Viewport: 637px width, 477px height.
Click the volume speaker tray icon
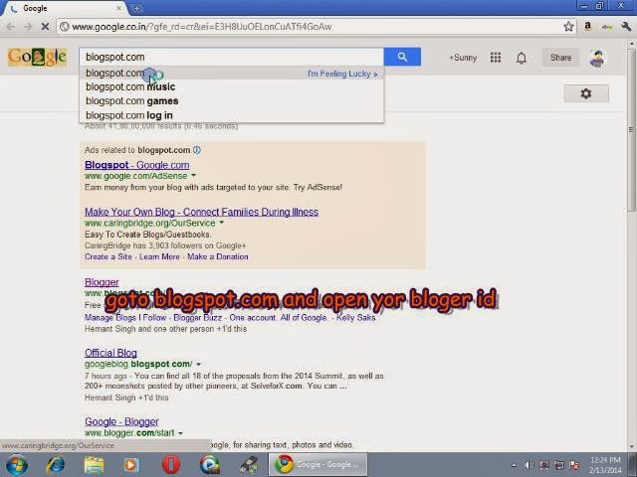[x=529, y=465]
